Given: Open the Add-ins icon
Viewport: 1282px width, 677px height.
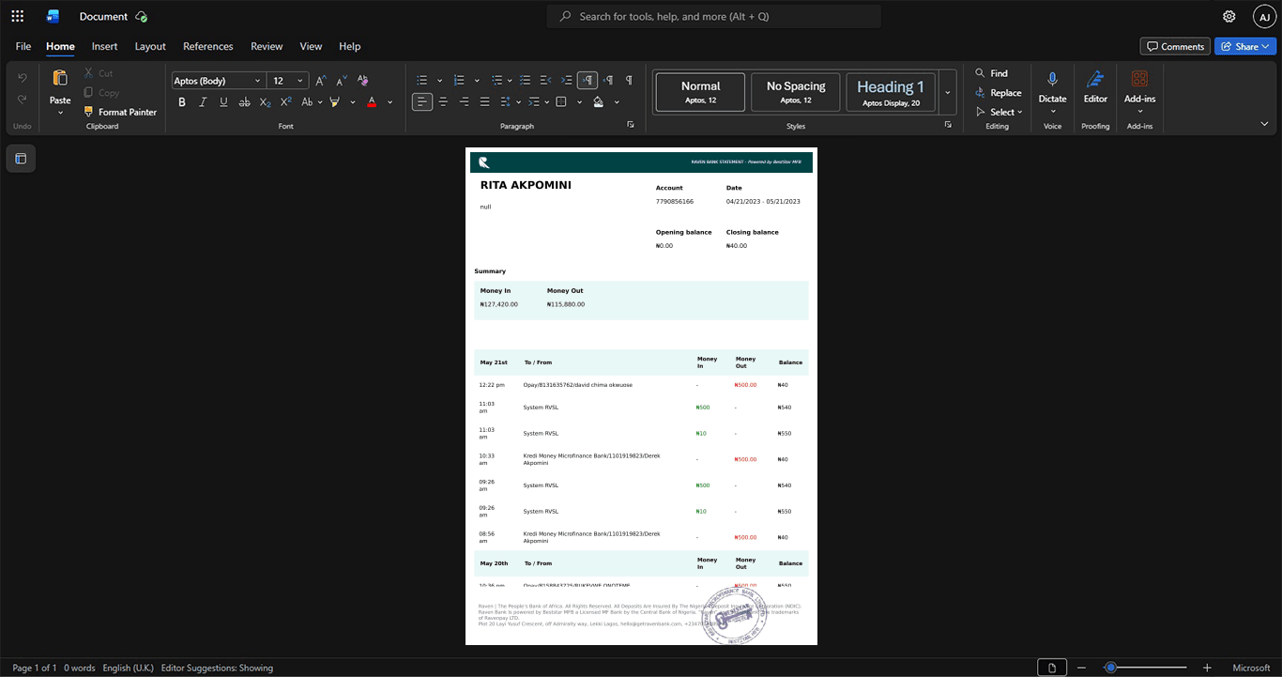Looking at the screenshot, I should click(1139, 79).
